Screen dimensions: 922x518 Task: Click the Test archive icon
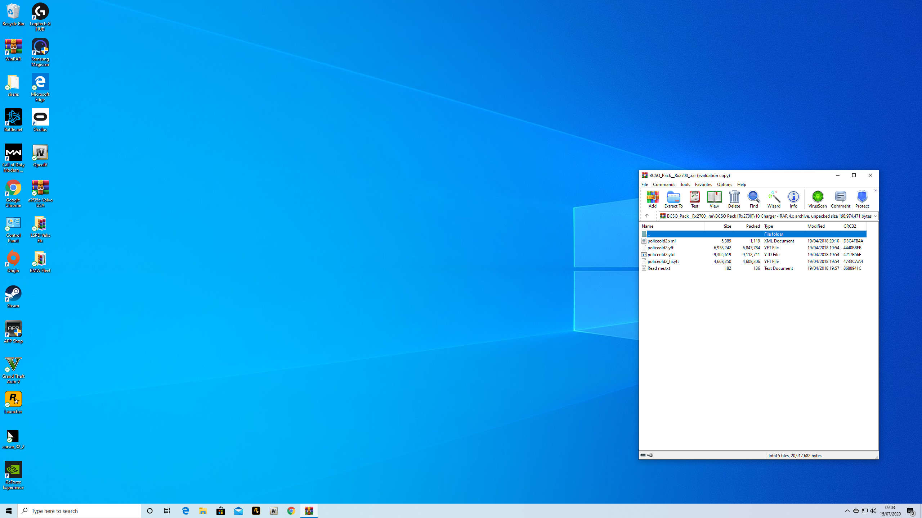(694, 199)
